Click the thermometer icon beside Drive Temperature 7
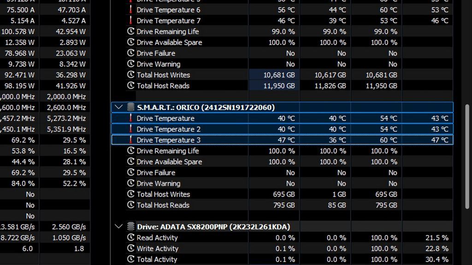 click(x=130, y=20)
